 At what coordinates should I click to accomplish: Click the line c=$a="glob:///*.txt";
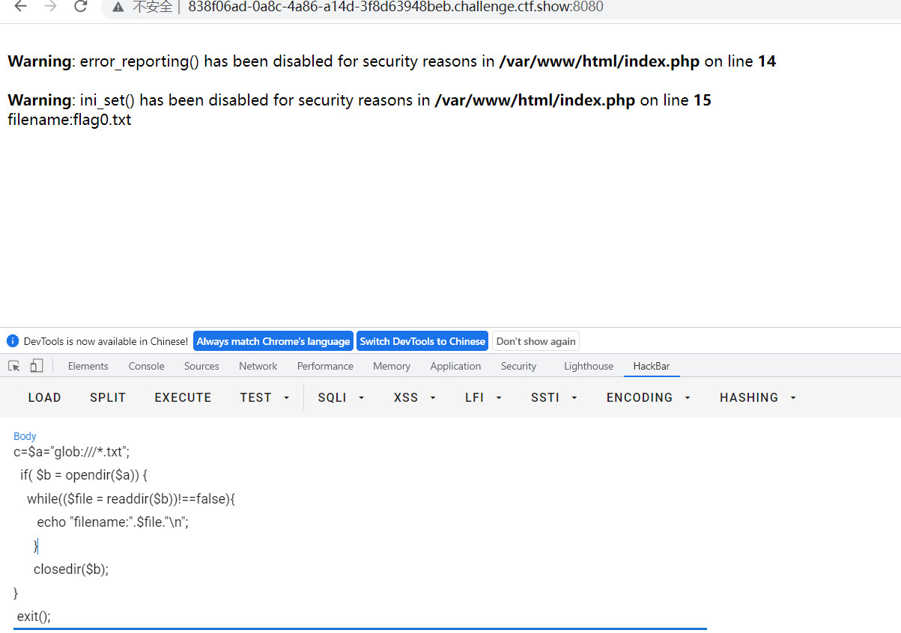tap(72, 451)
